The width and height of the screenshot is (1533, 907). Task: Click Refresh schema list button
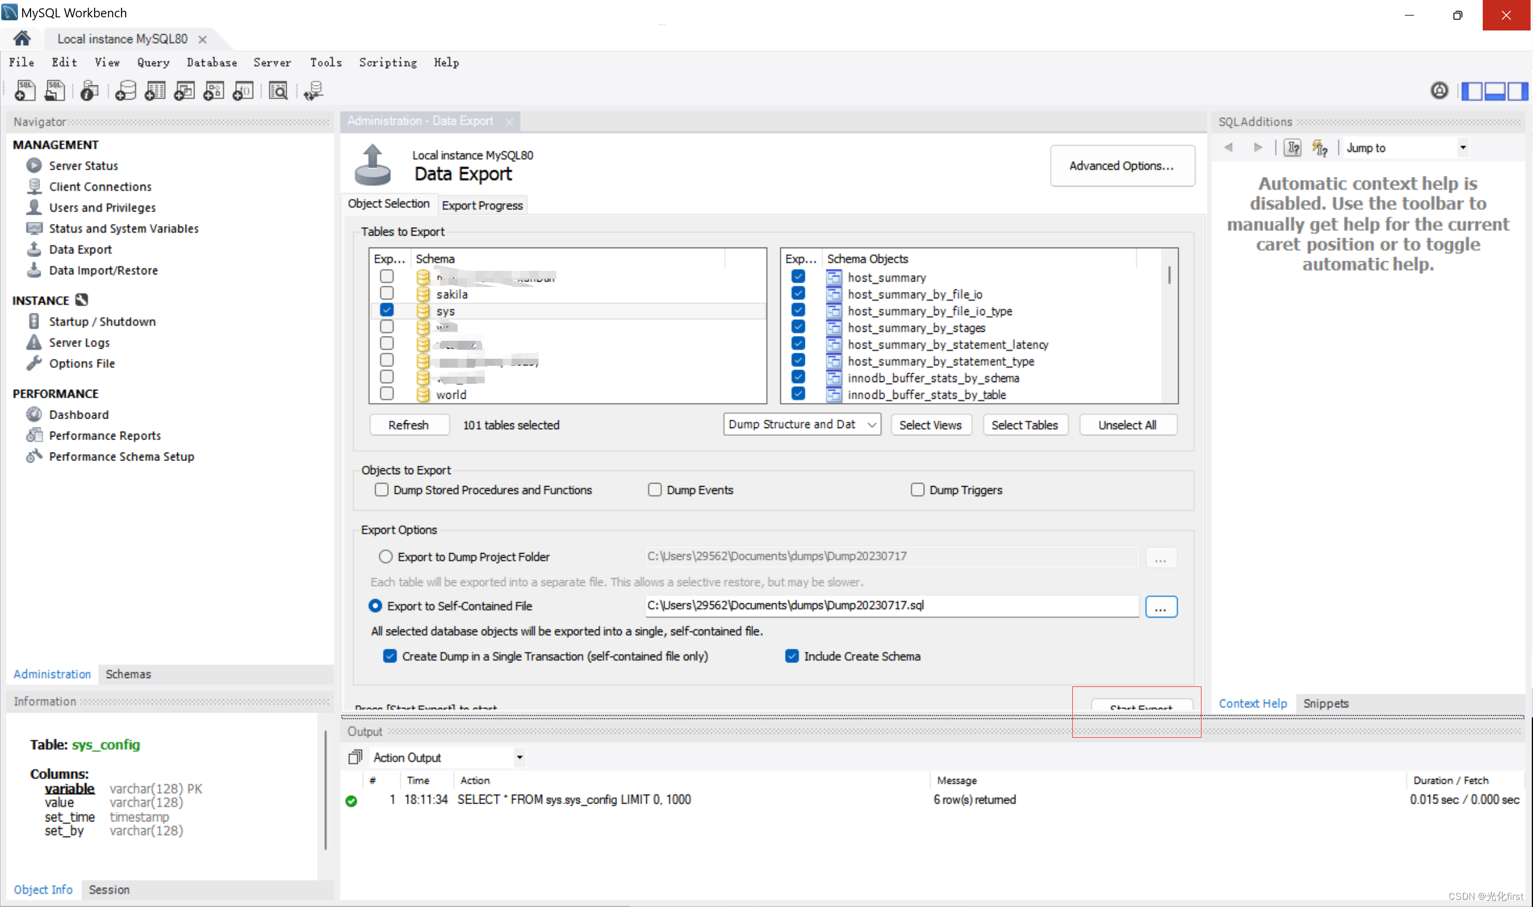pyautogui.click(x=409, y=425)
